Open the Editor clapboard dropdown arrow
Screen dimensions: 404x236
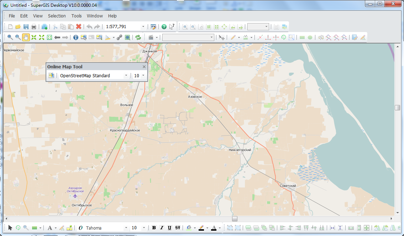point(157,38)
